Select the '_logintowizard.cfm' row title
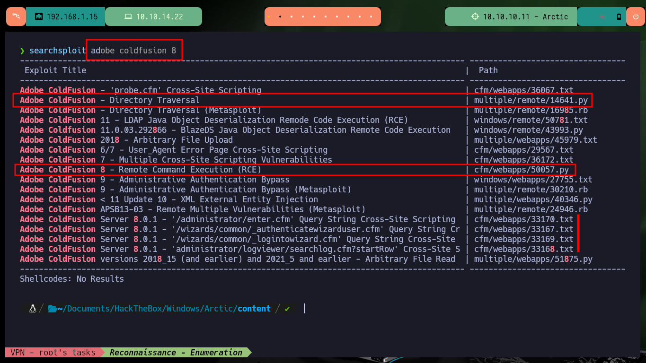This screenshot has height=363, width=646. pyautogui.click(x=238, y=239)
